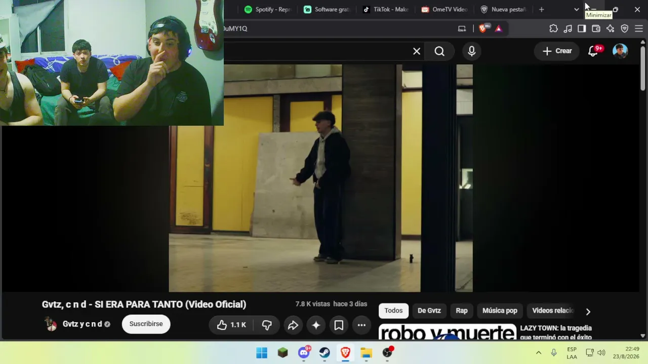648x364 pixels.
Task: Open the Gvtz y c n d channel name
Action: (x=83, y=324)
